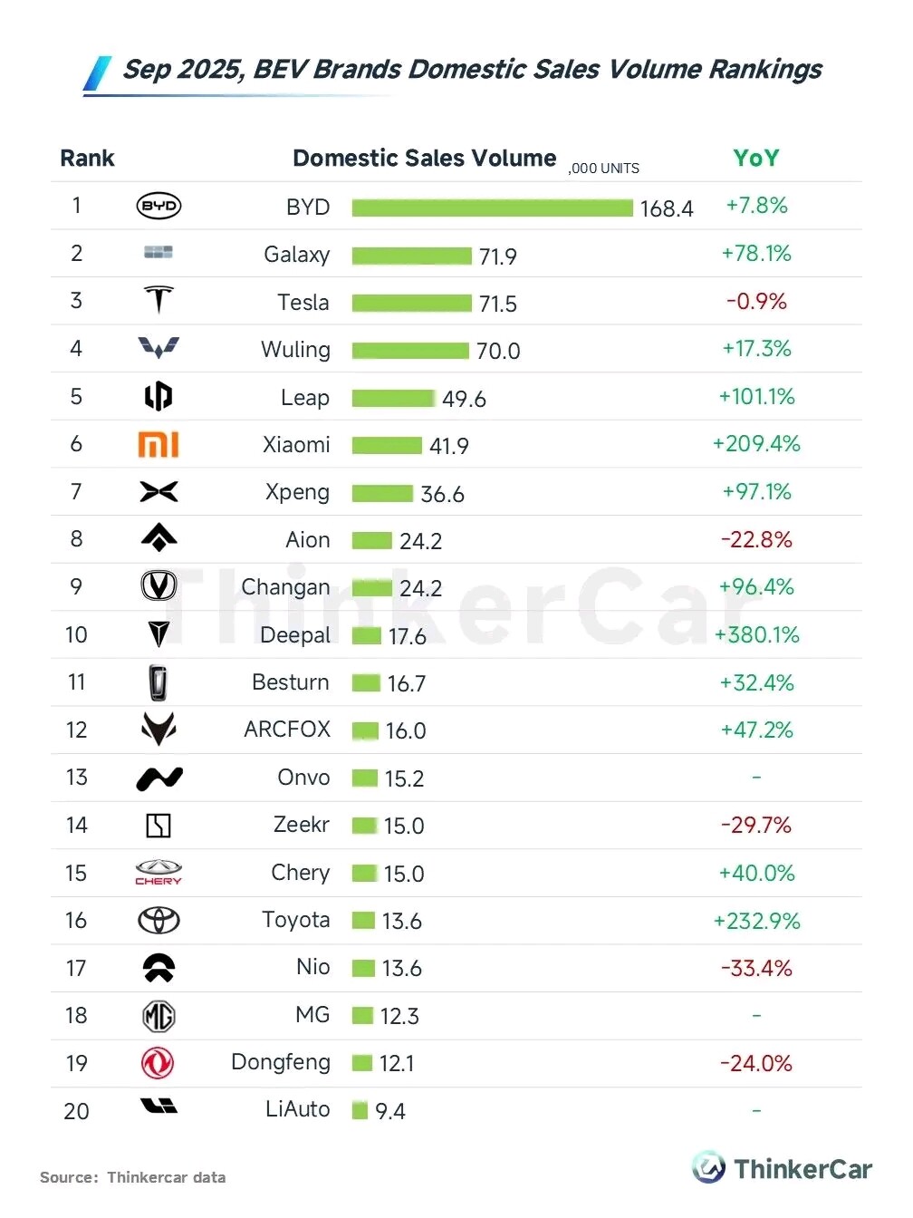Click the Xiaomi orange logo
Image resolution: width=913 pixels, height=1218 pixels.
(x=159, y=444)
